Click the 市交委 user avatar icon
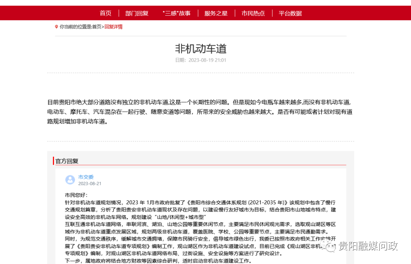This screenshot has width=411, height=264. pos(70,180)
